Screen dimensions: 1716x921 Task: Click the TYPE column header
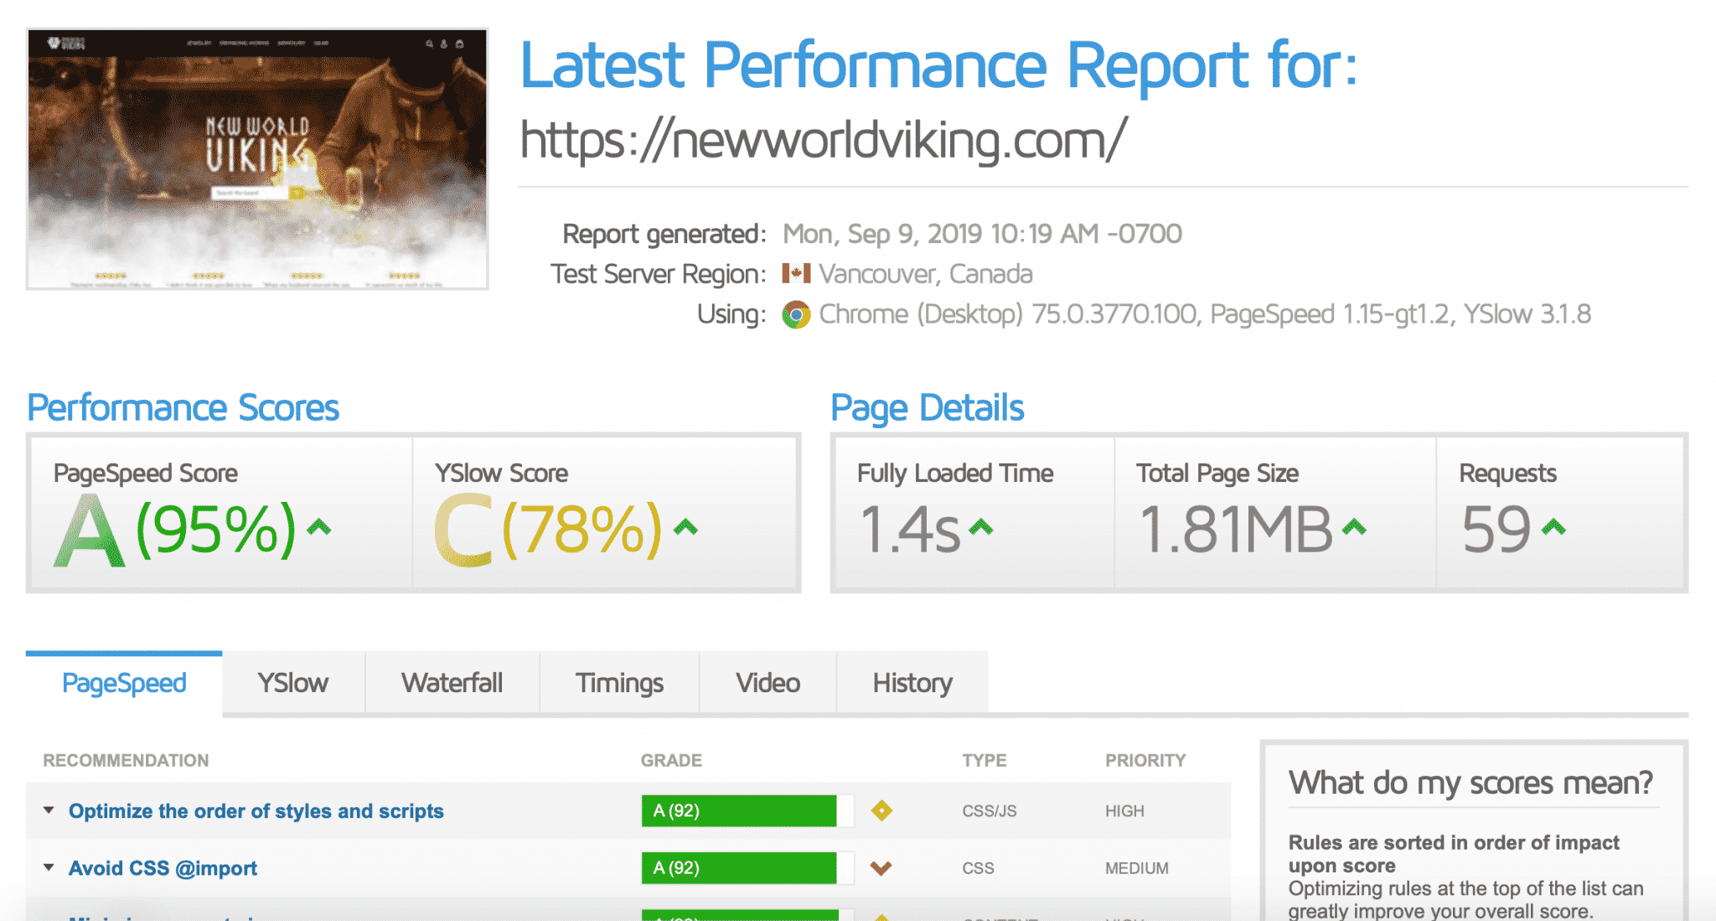click(984, 760)
